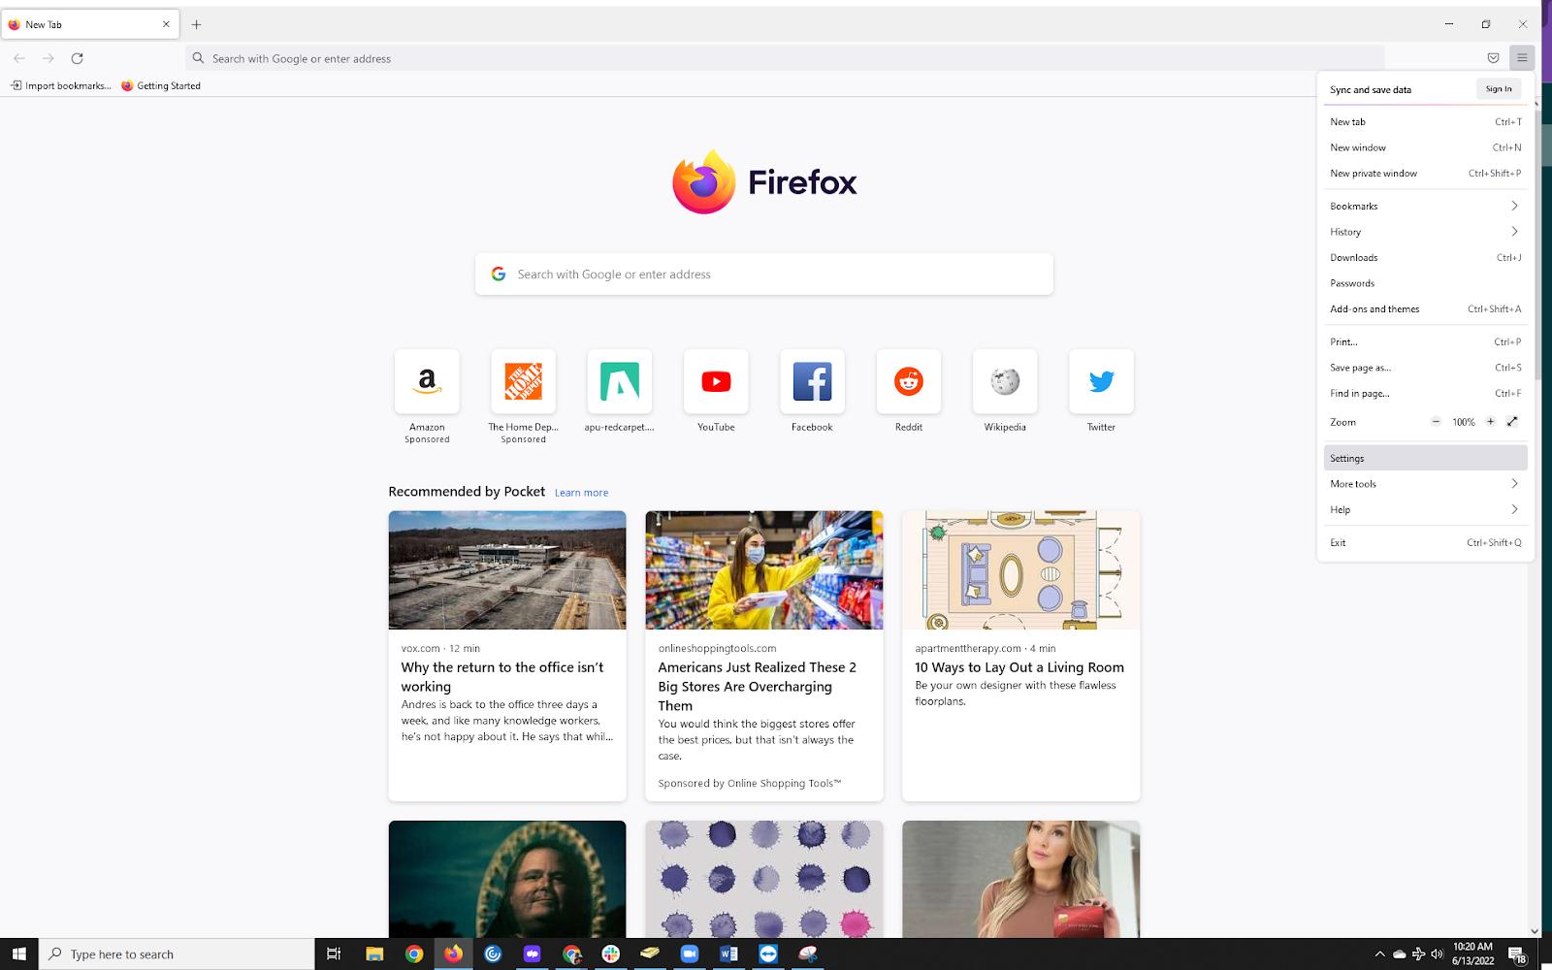
Task: Open a New private window
Action: point(1425,174)
